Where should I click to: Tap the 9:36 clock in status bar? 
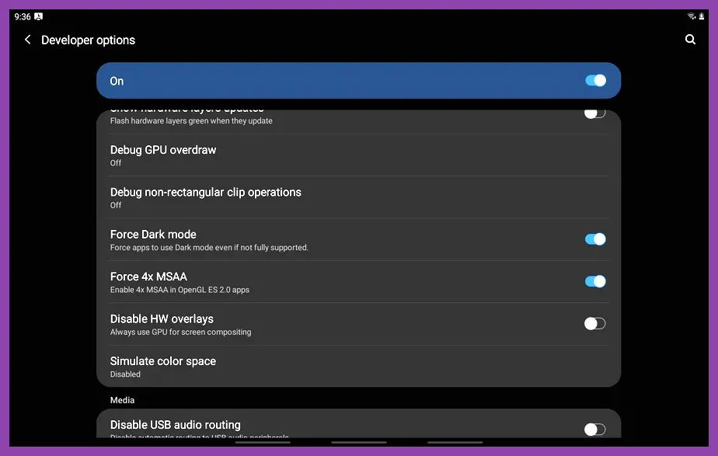point(23,17)
